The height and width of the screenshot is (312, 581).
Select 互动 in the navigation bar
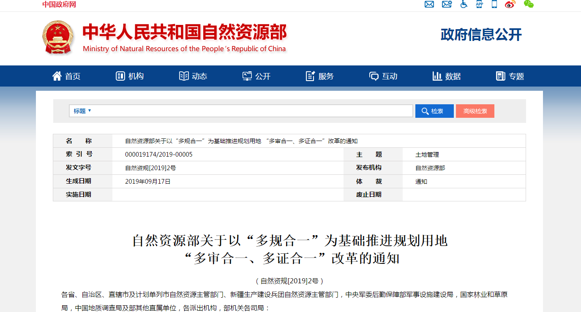(383, 76)
